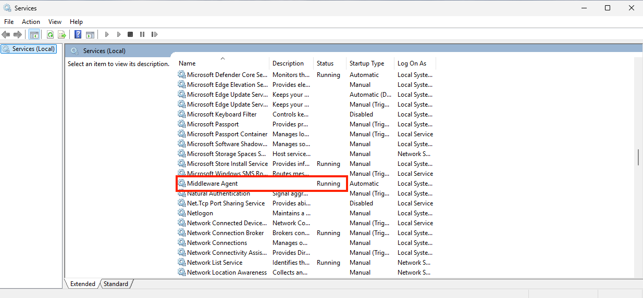Toggle the Show/Hide Console Tree button

point(34,34)
